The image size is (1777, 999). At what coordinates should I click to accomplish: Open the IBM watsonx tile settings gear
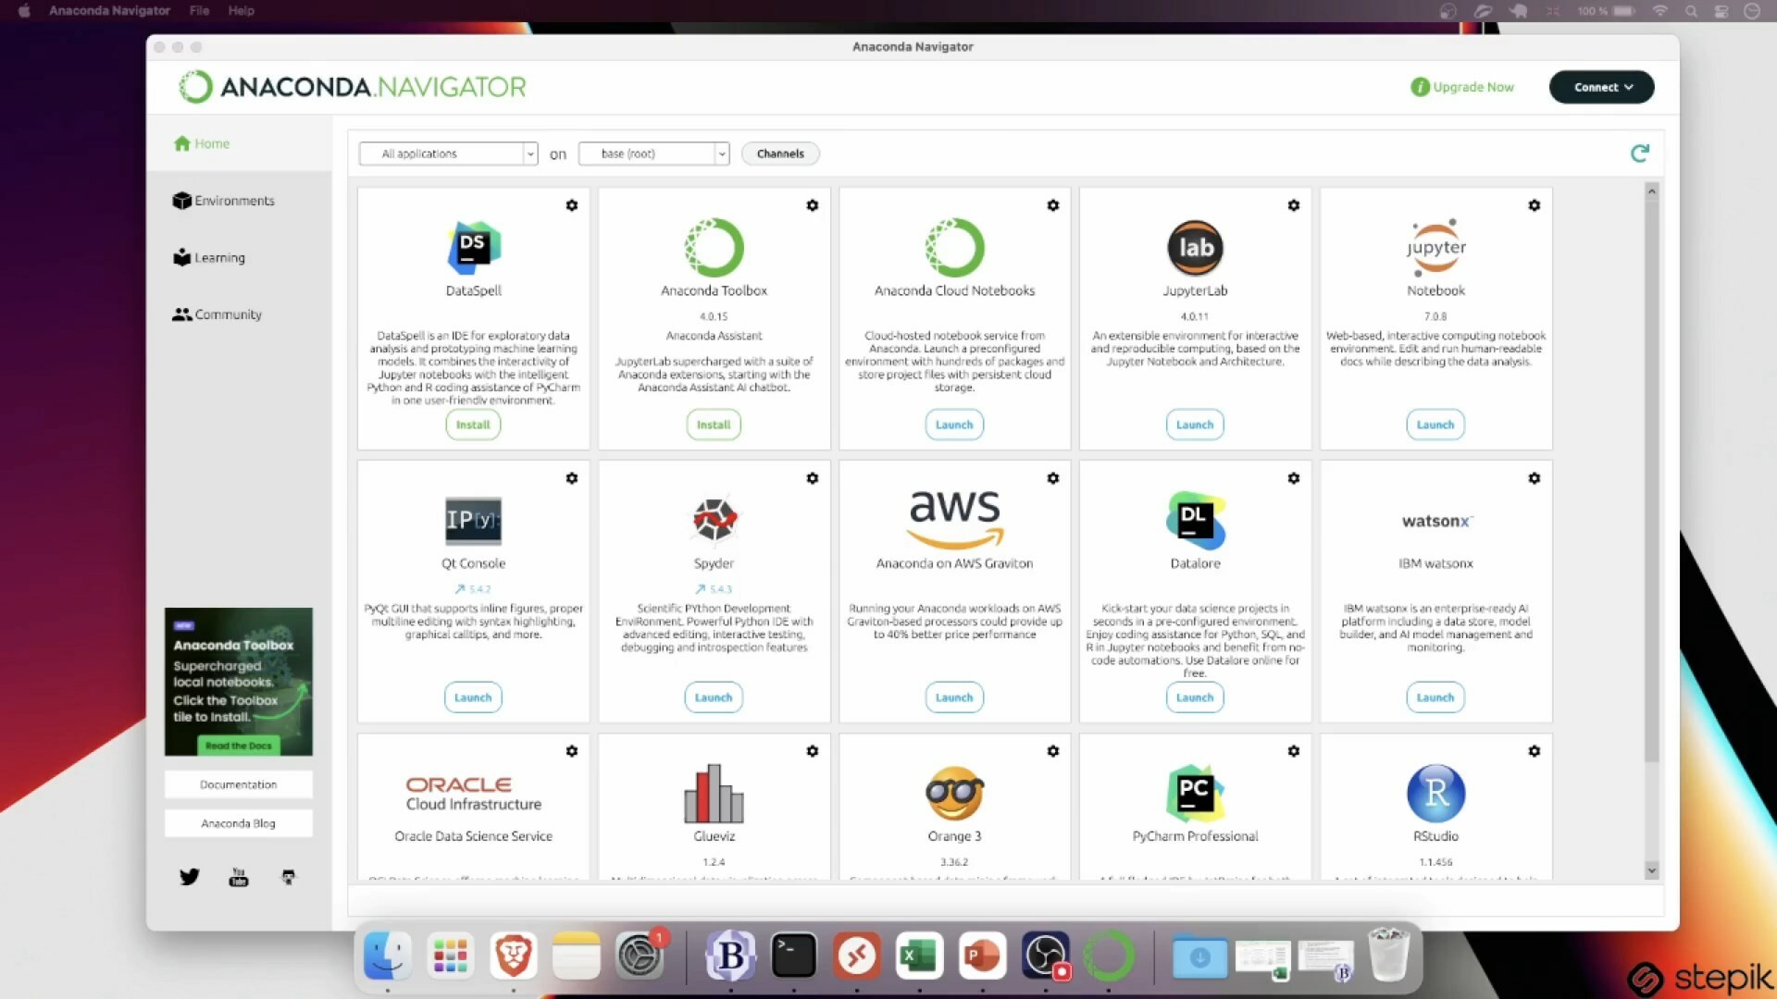point(1535,478)
